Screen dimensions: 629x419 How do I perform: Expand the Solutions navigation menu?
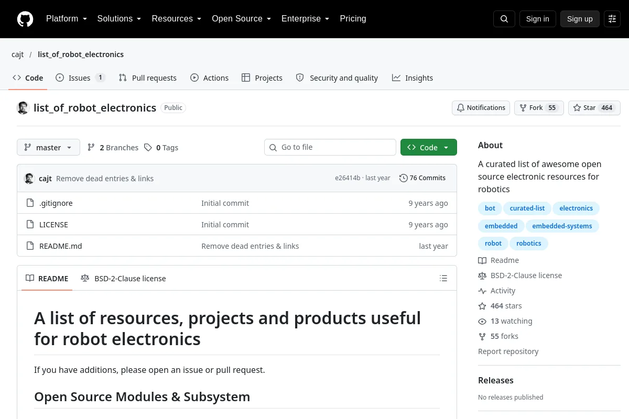click(x=120, y=19)
